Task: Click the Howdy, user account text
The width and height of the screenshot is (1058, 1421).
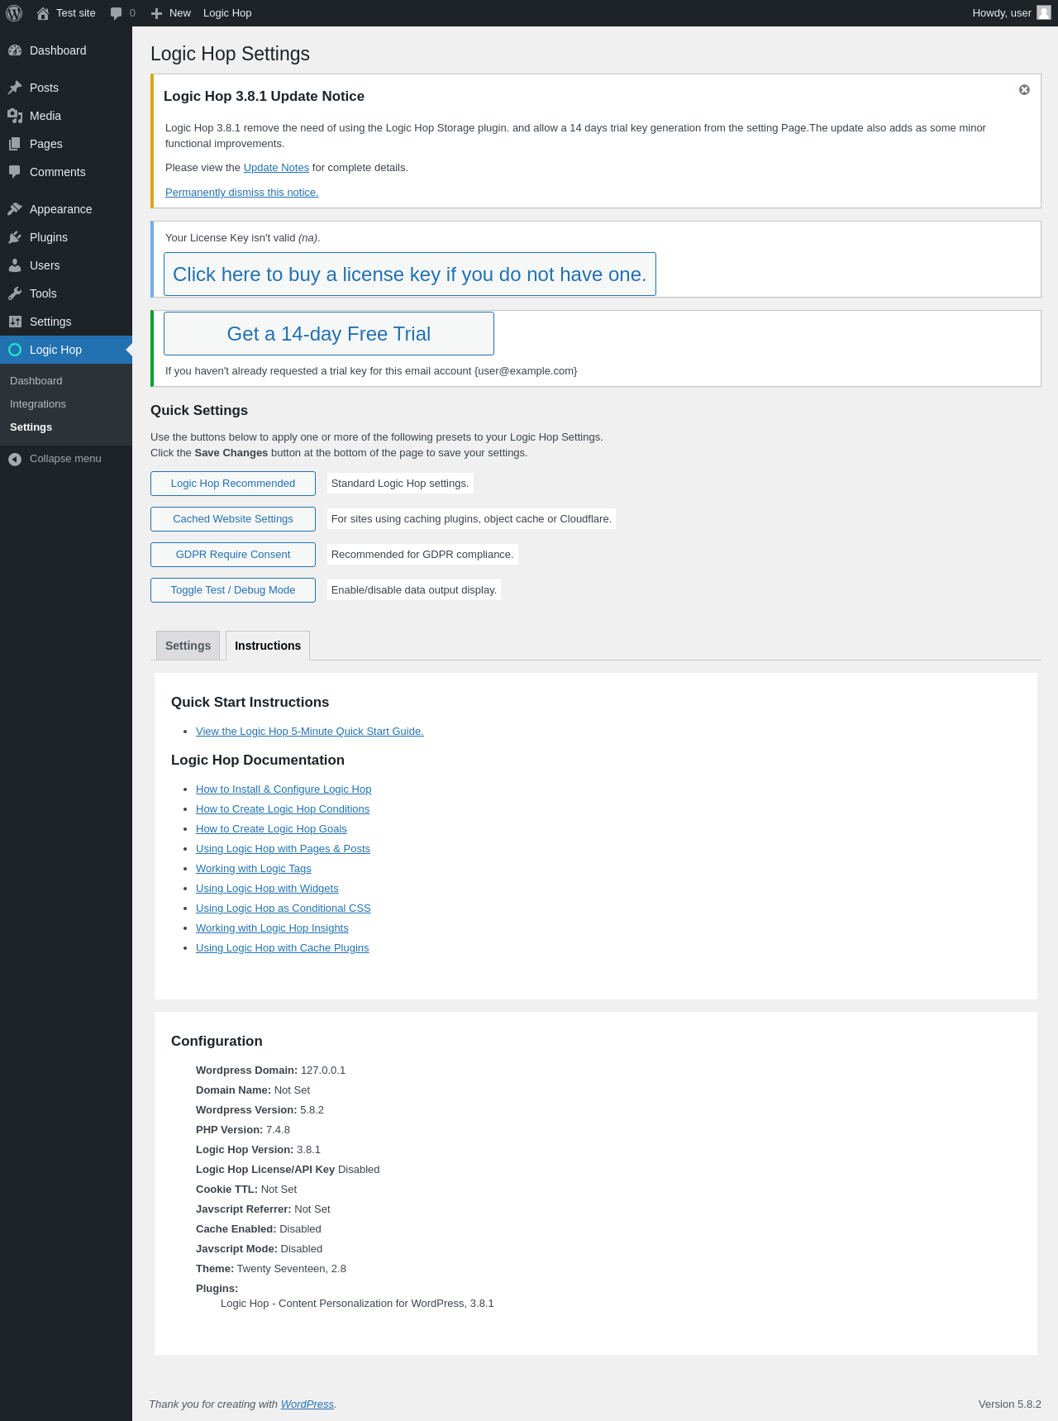Action: click(x=1002, y=13)
